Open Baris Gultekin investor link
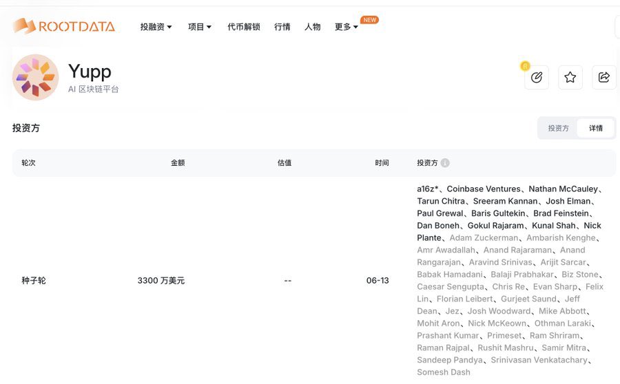The image size is (620, 384). pyautogui.click(x=498, y=213)
